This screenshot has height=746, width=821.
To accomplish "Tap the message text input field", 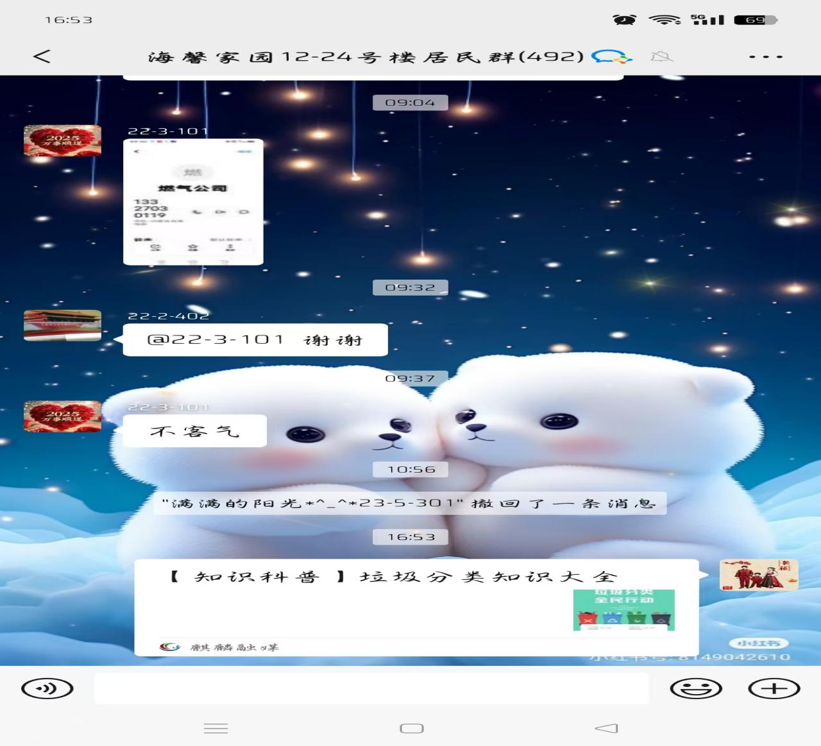I will (x=371, y=689).
